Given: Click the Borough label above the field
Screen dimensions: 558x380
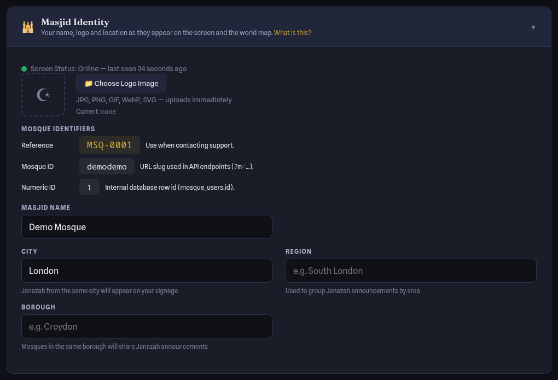Looking at the screenshot, I should (38, 307).
